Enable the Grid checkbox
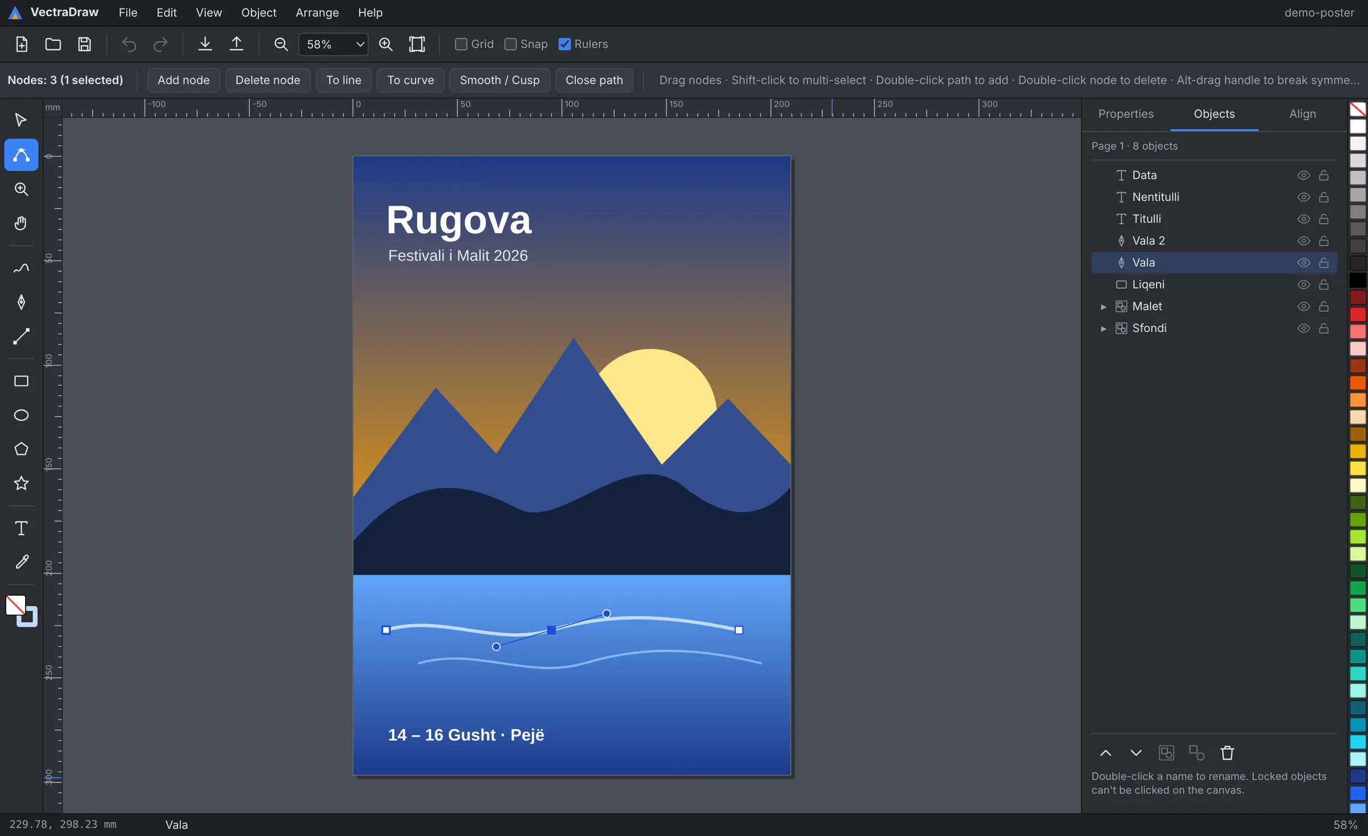 (x=461, y=44)
